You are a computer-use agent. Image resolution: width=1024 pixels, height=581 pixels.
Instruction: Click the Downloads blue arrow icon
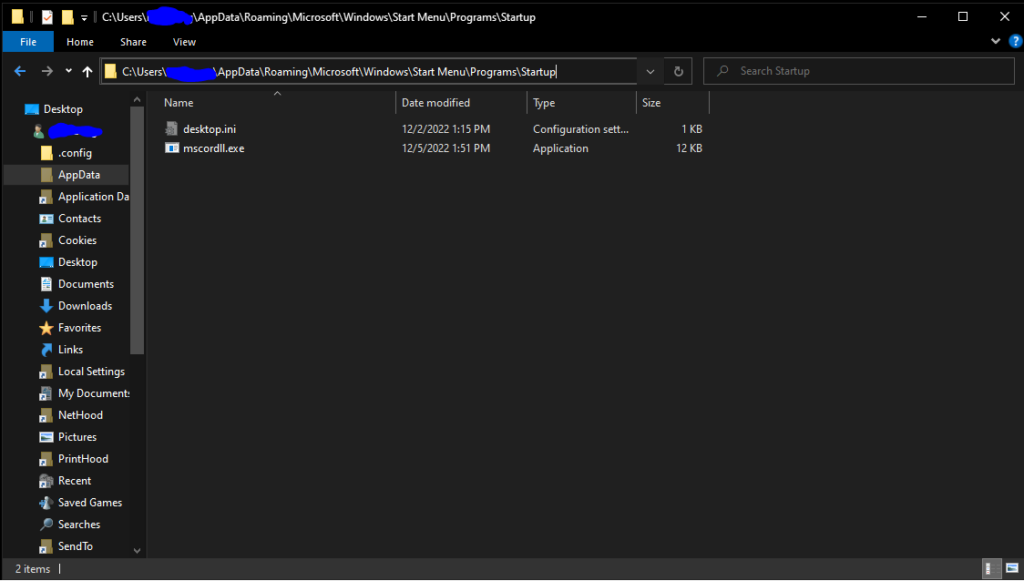click(x=46, y=306)
